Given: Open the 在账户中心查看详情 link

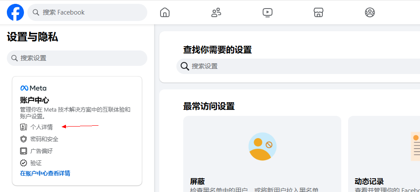Looking at the screenshot, I should (45, 173).
